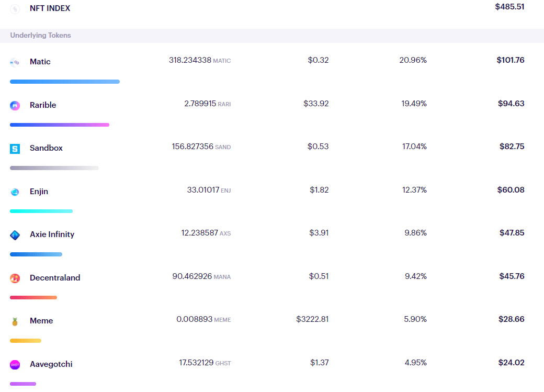Select the Sandbox token icon

click(x=14, y=148)
